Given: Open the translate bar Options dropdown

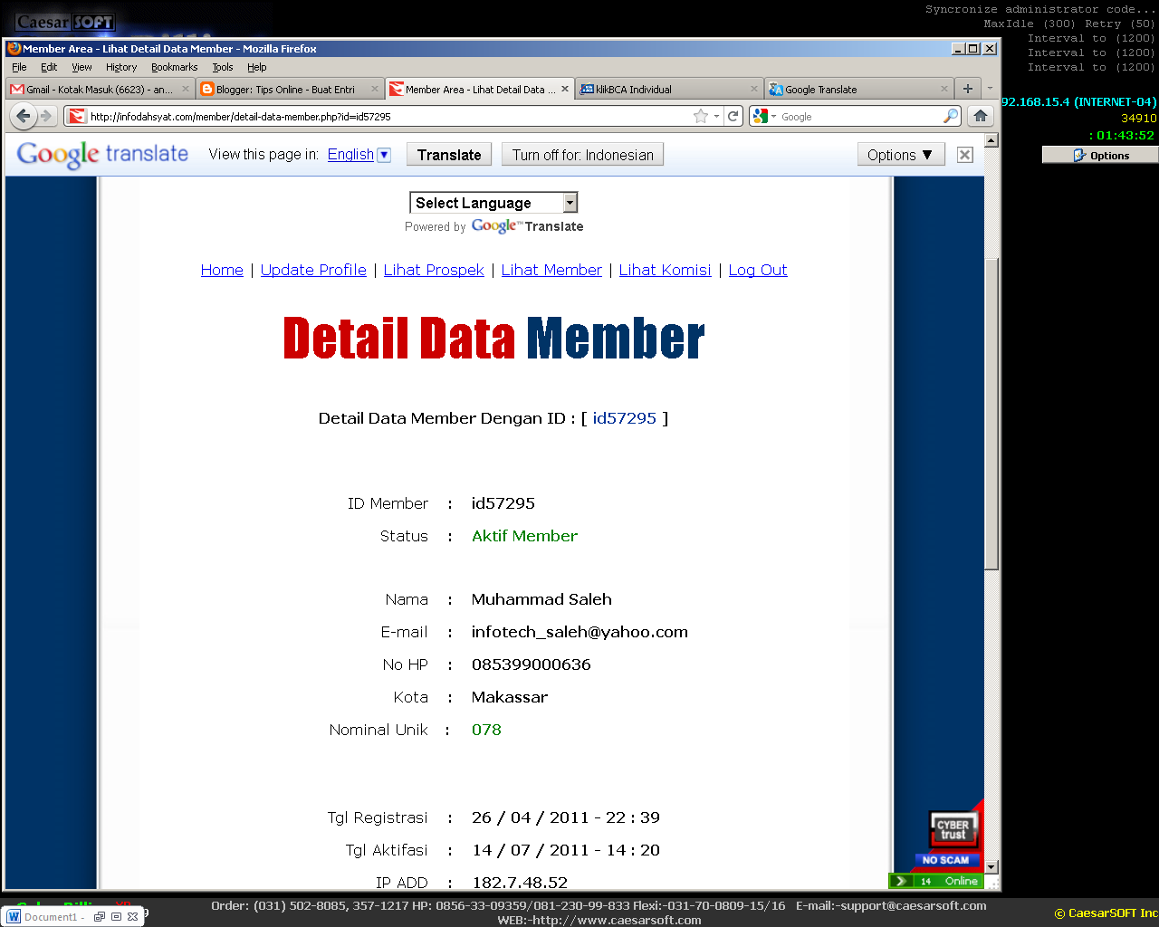Looking at the screenshot, I should click(x=901, y=155).
